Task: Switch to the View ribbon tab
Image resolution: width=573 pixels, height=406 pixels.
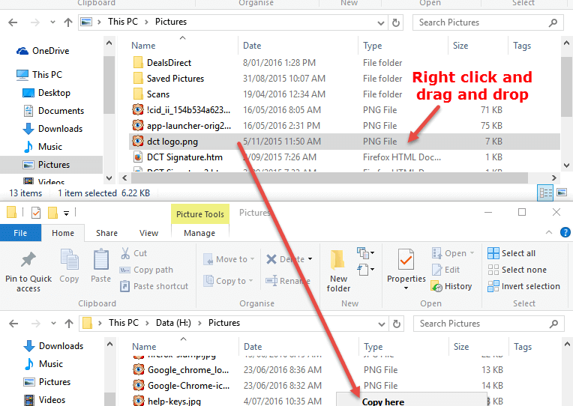Action: [148, 233]
